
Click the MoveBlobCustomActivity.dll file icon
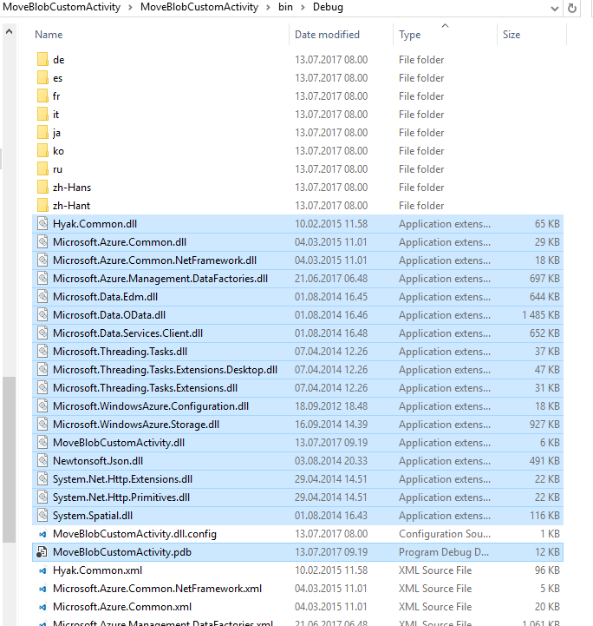(42, 443)
